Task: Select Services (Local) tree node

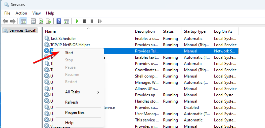Action: pyautogui.click(x=20, y=30)
